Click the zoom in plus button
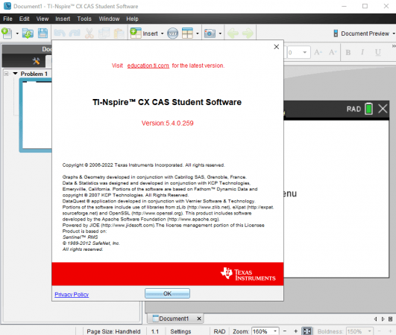Image resolution: width=396 pixels, height=335 pixels. [296, 331]
